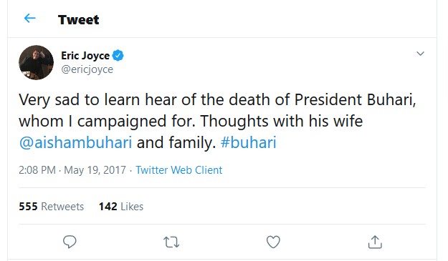Click the May 19, 2017 date
This screenshot has width=448, height=261.
pos(95,170)
